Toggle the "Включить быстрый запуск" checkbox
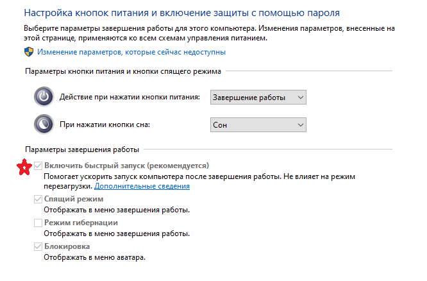The width and height of the screenshot is (427, 281). point(38,166)
